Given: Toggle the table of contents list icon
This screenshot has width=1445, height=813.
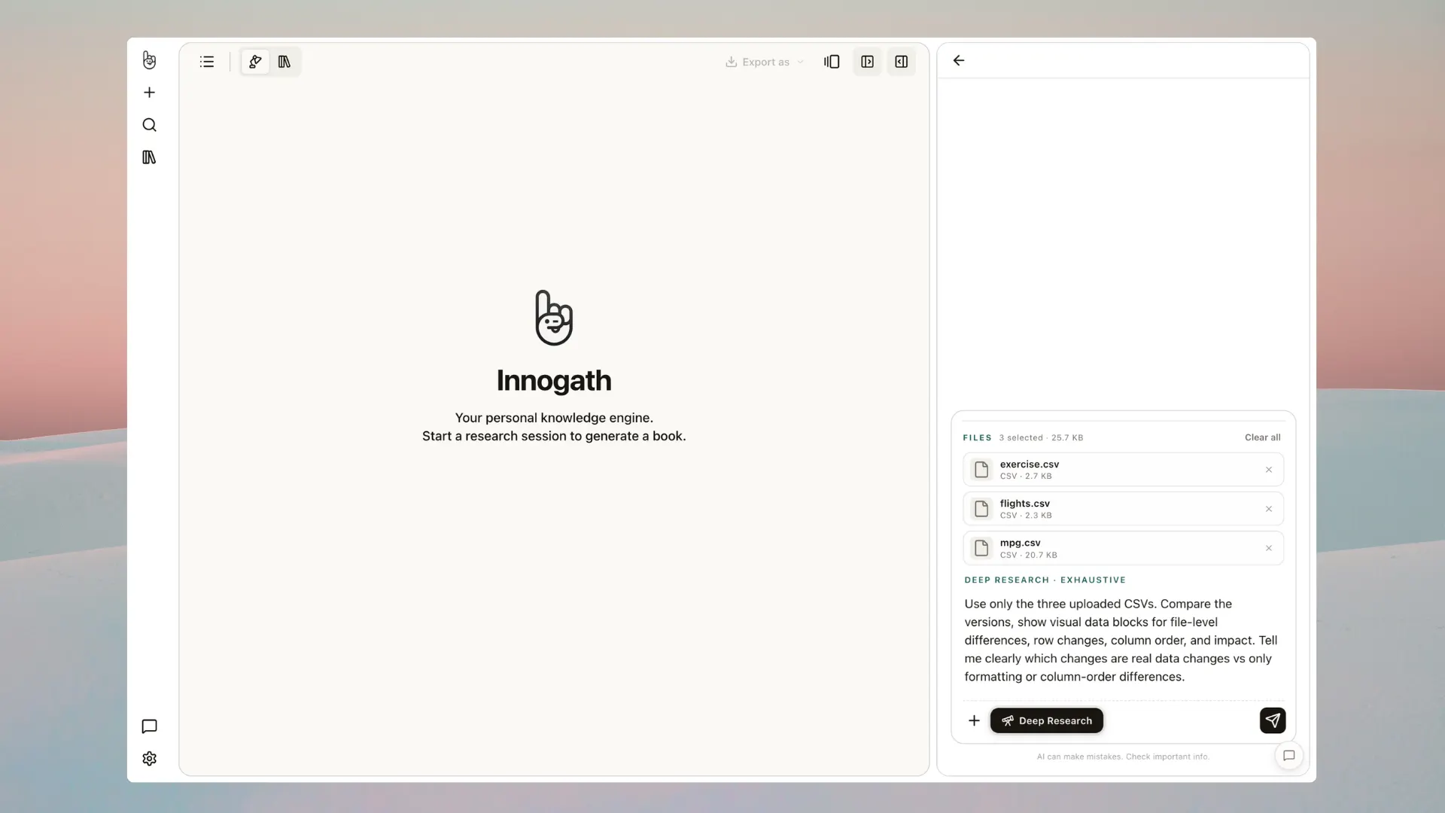Looking at the screenshot, I should [x=207, y=62].
